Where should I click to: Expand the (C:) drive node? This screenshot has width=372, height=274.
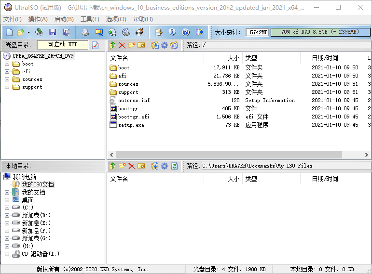pyautogui.click(x=7, y=208)
